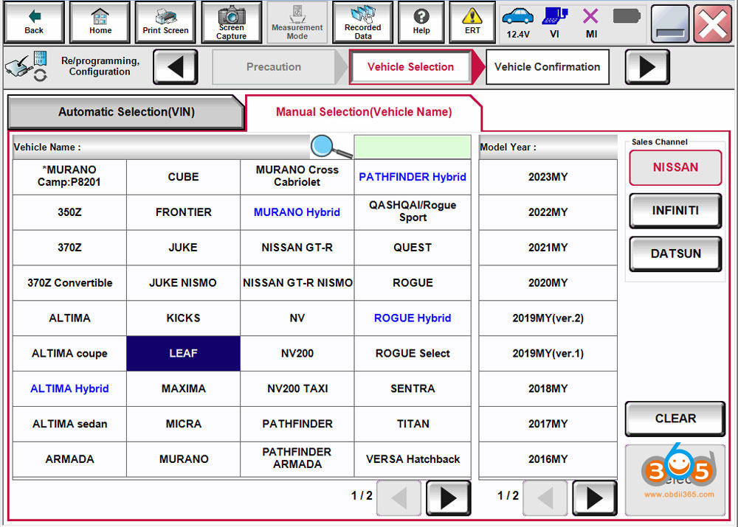Switch to Automatic Selection(VIN) tab
This screenshot has height=527, width=738.
click(x=126, y=112)
